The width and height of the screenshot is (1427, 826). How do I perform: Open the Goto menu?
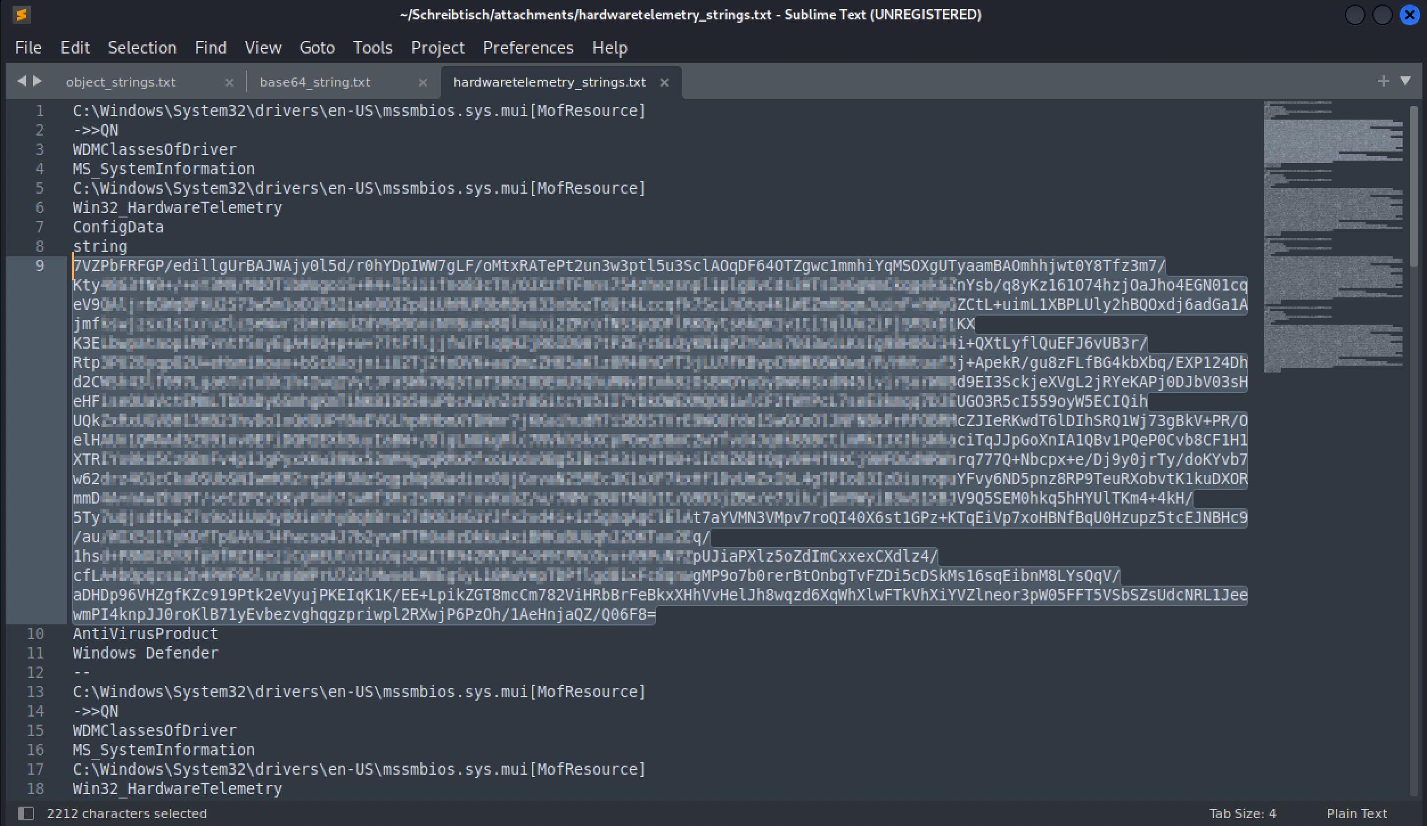[317, 48]
